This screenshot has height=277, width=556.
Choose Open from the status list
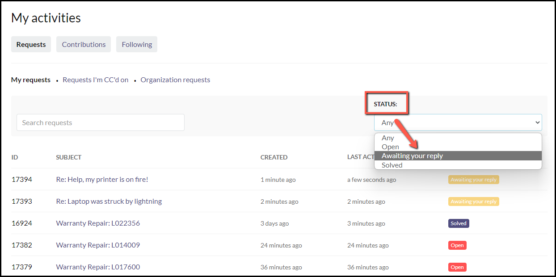(x=390, y=147)
